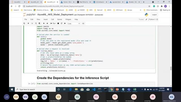Open Visual Studio Code from the taskbar
Viewport: 181px width, 102px height.
pos(94,90)
